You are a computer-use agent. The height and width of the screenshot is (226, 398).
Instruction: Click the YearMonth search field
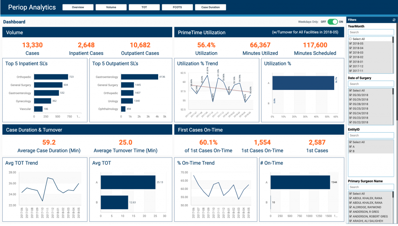(370, 32)
